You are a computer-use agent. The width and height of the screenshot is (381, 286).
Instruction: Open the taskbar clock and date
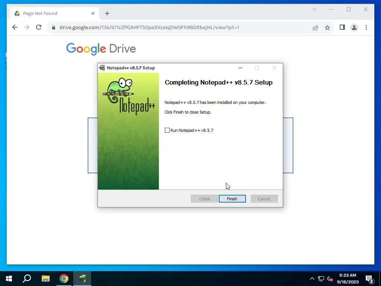pos(348,279)
